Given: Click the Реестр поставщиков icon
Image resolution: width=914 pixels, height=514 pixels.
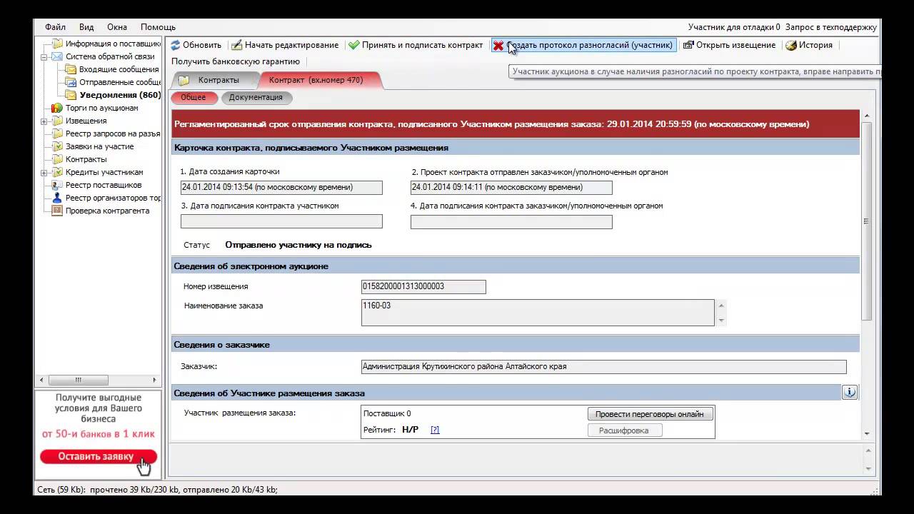Looking at the screenshot, I should tap(57, 185).
